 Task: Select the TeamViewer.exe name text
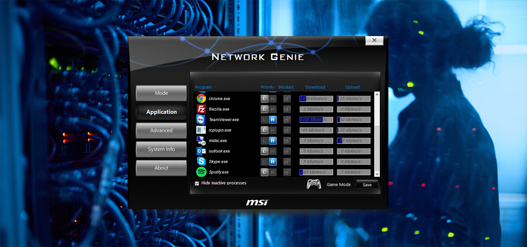tap(224, 120)
